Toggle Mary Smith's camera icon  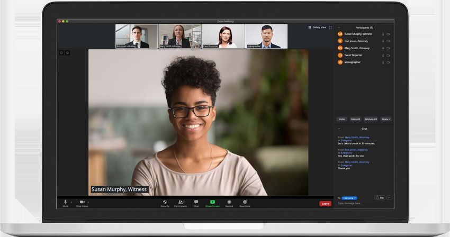pyautogui.click(x=388, y=48)
